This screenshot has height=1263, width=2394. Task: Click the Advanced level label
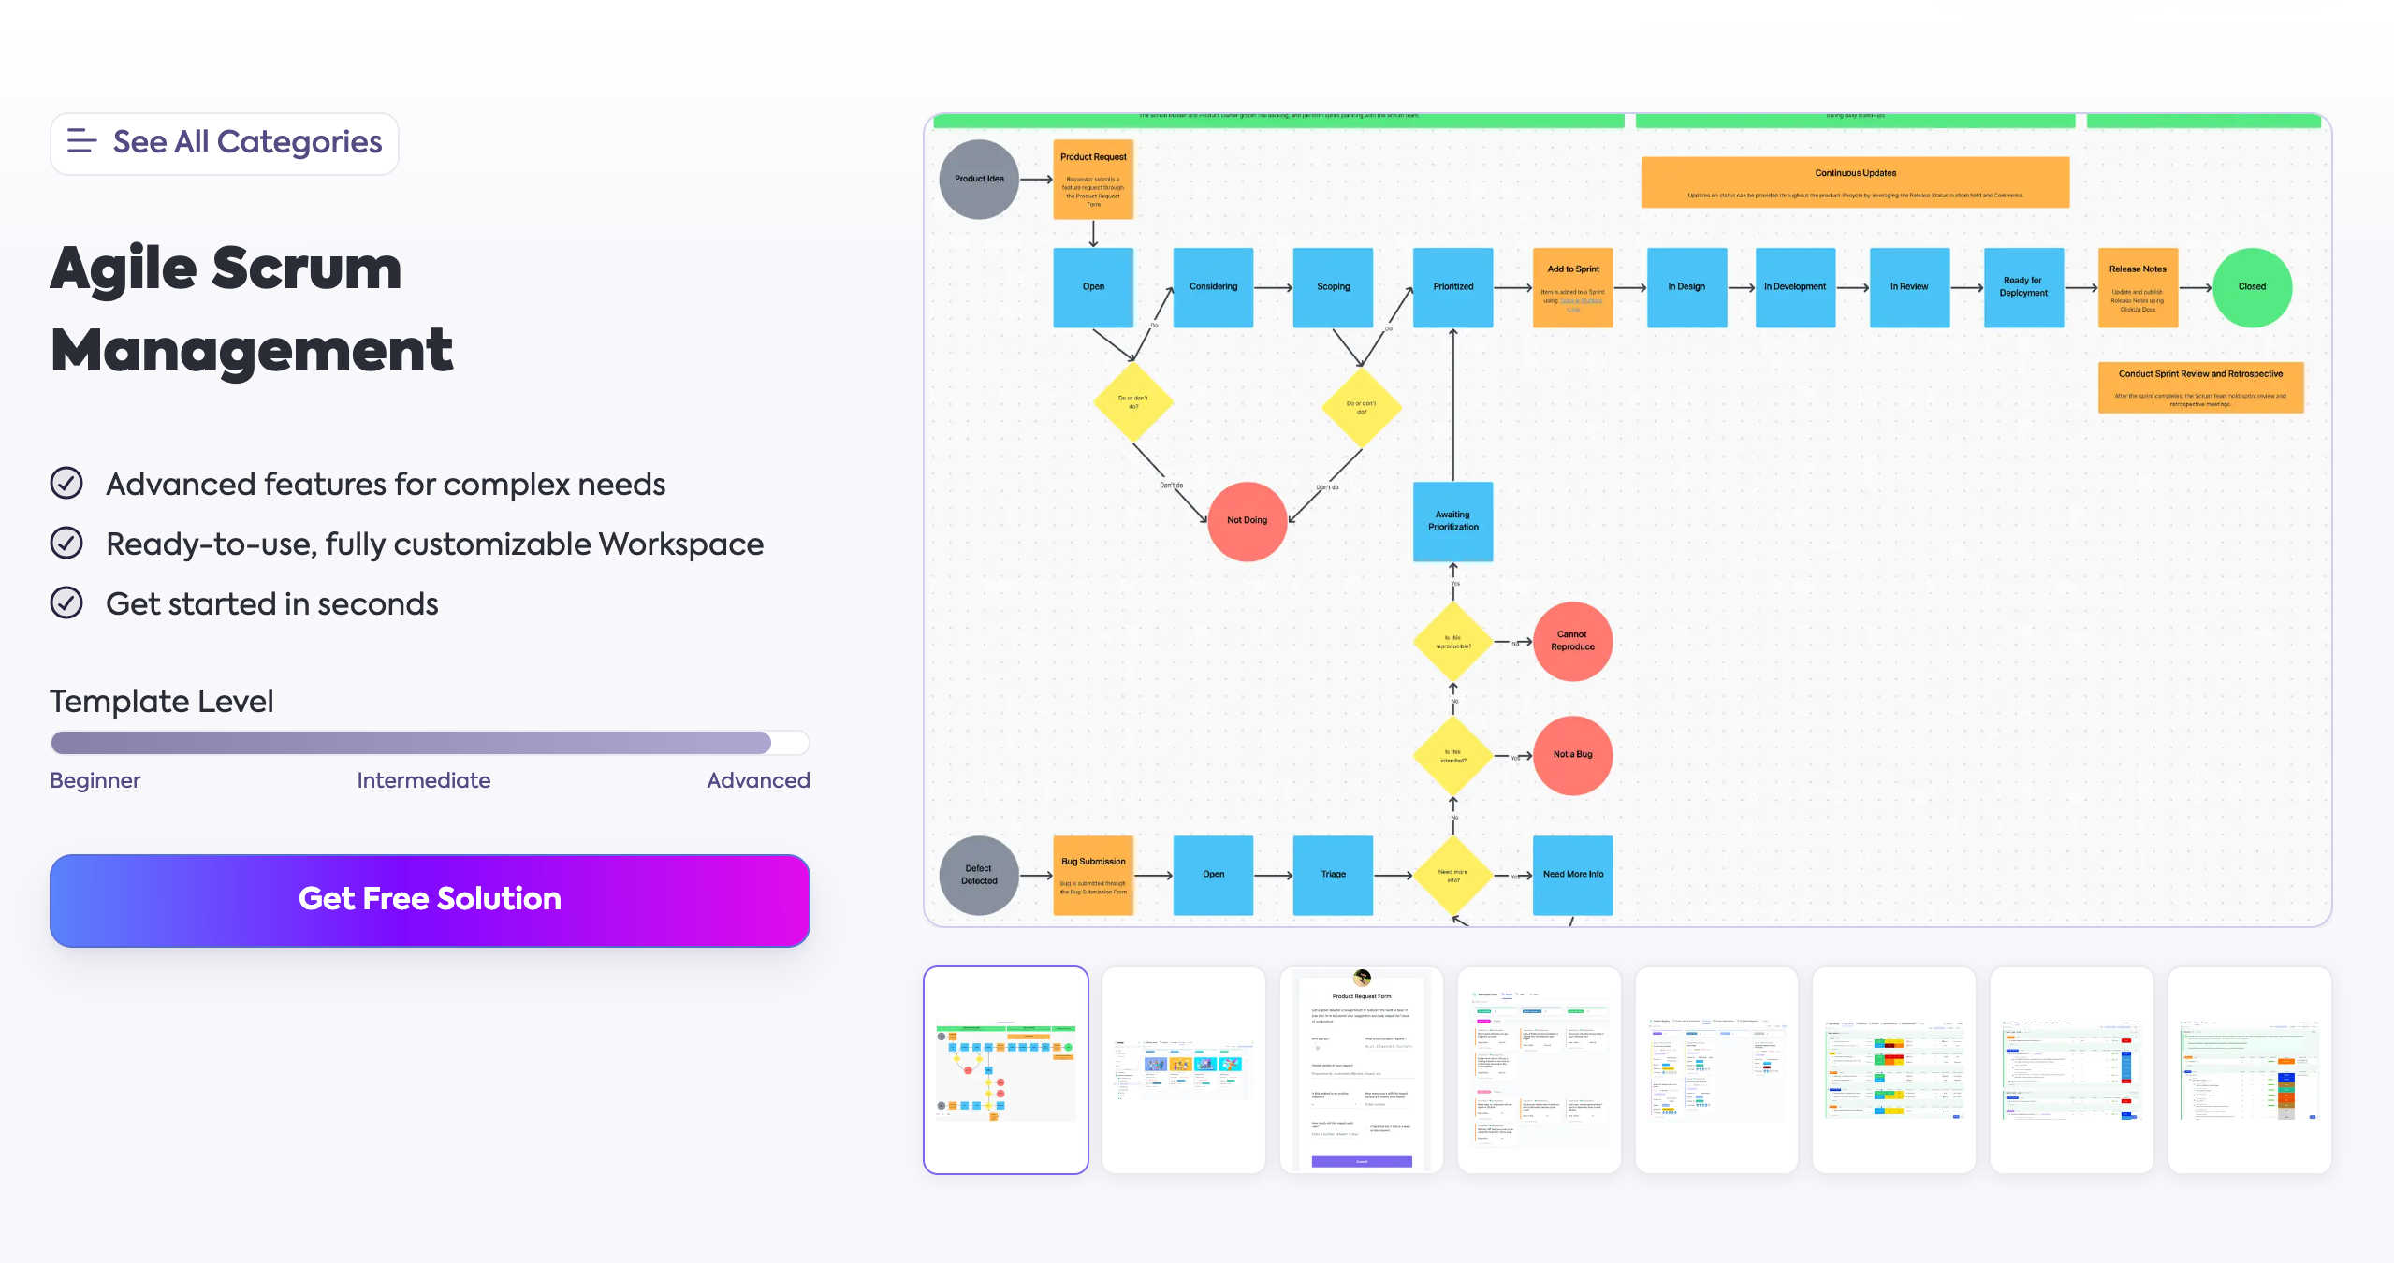tap(758, 780)
